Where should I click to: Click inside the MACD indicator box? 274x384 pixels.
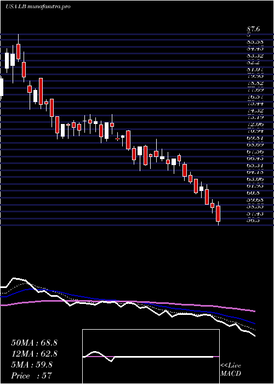click(151, 357)
